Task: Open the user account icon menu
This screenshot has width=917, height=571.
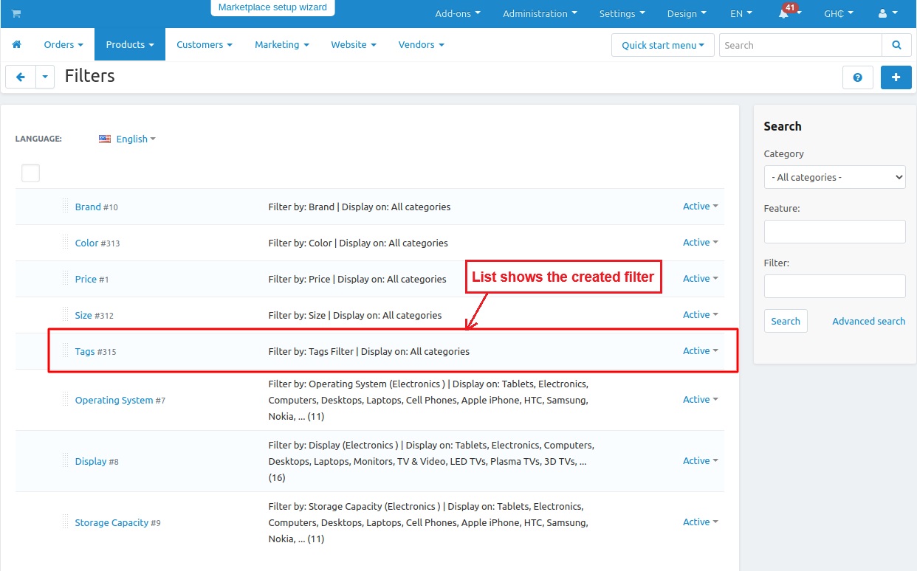Action: [885, 14]
